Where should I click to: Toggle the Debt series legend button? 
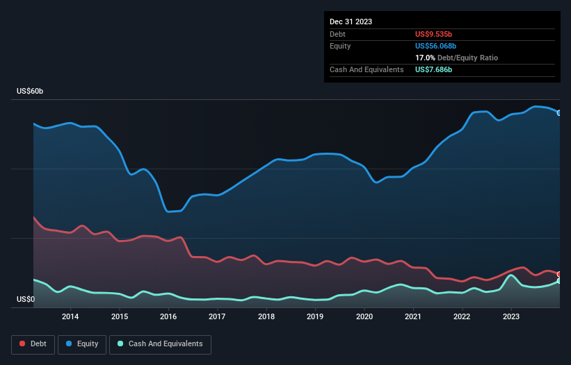click(x=33, y=344)
